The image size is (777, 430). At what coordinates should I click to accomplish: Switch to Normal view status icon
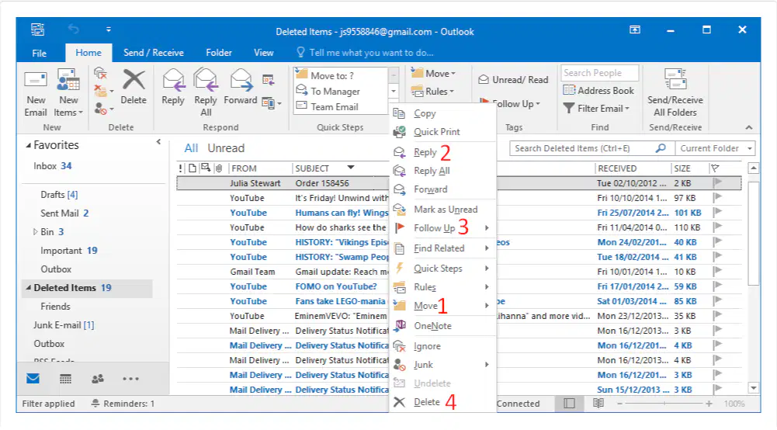coord(570,404)
